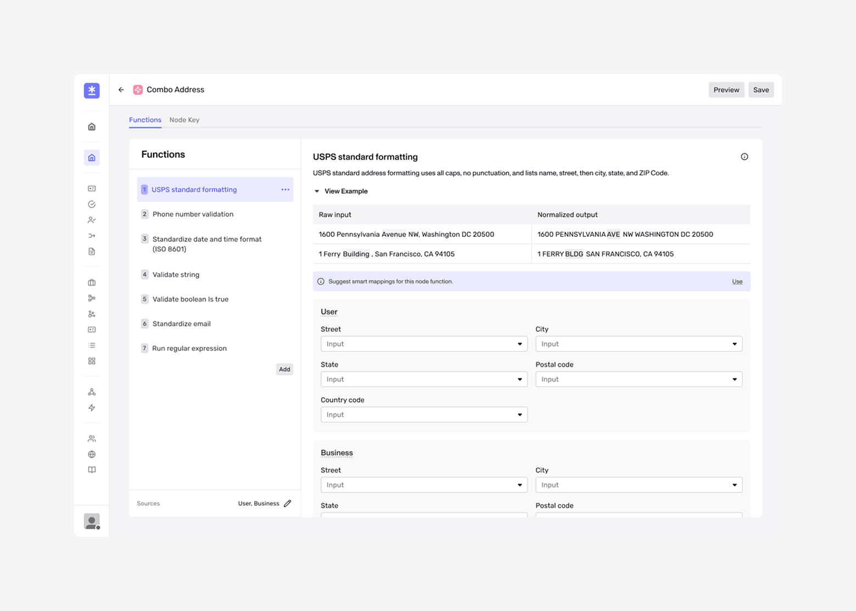Open the four-square grid sidebar icon
The image size is (856, 611).
click(x=92, y=361)
